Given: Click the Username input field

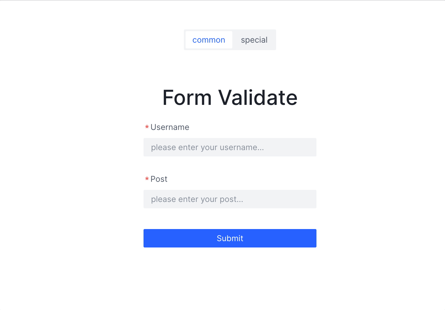Looking at the screenshot, I should pos(230,147).
